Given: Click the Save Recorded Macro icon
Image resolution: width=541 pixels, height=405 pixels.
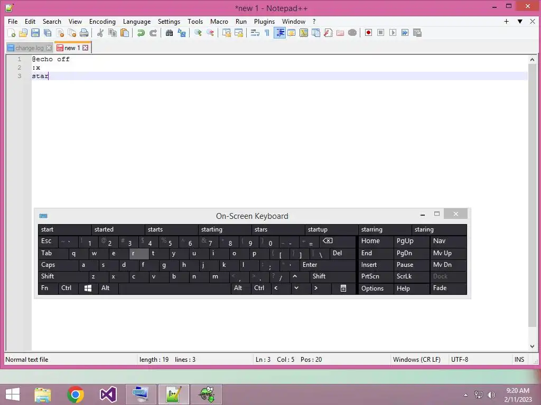Looking at the screenshot, I should (x=417, y=33).
